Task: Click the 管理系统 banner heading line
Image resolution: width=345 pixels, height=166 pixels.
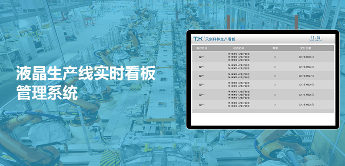Action: tap(47, 93)
